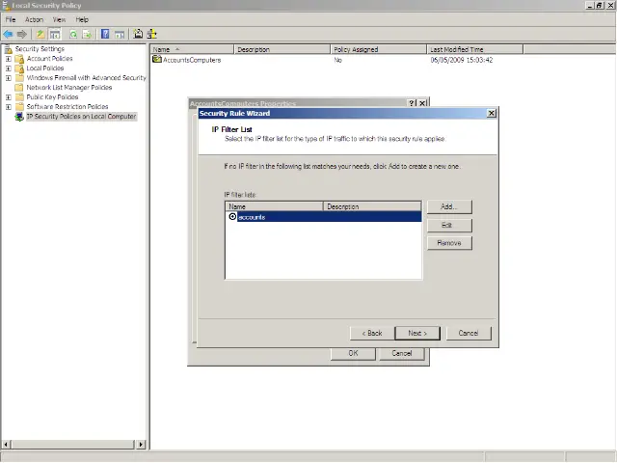Open the View menu
The width and height of the screenshot is (617, 463).
[59, 19]
